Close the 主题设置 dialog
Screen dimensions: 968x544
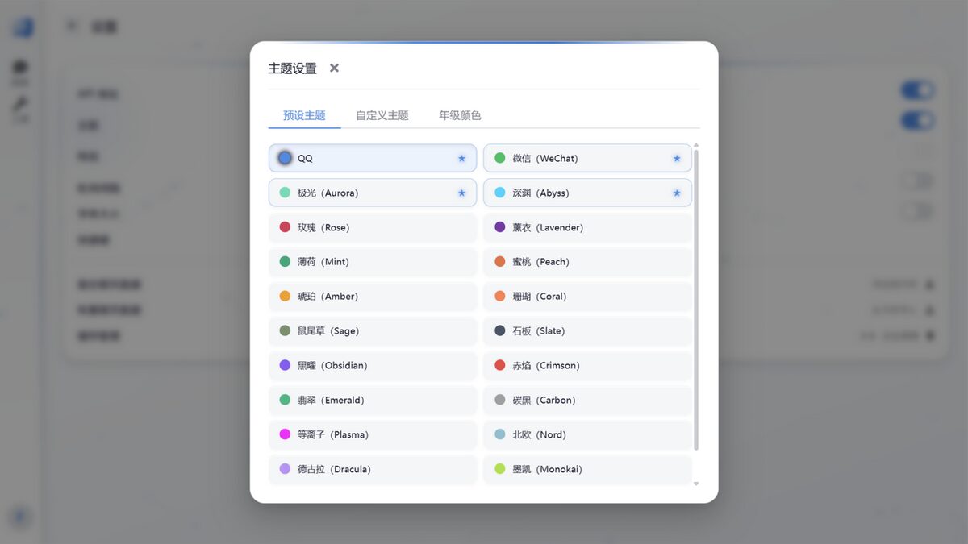[334, 68]
